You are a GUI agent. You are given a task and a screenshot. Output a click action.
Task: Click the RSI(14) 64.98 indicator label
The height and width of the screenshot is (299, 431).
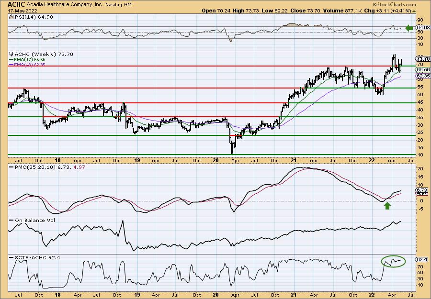[31, 17]
